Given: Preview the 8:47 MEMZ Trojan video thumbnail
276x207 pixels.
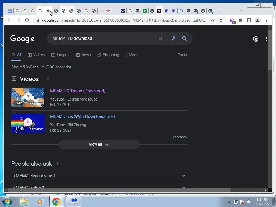Looking at the screenshot, I should 28,98.
